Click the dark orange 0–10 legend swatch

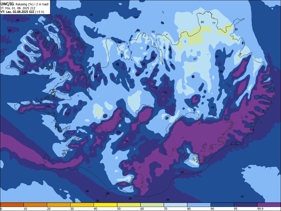point(12,205)
